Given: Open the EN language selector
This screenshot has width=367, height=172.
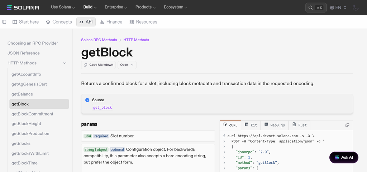Looking at the screenshot, I should pyautogui.click(x=338, y=8).
